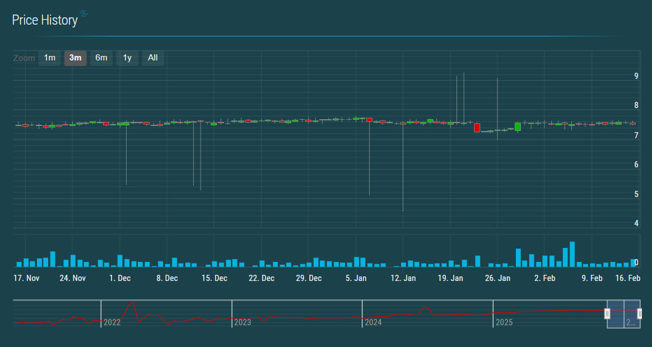Jump to 2022 in the navigator timeline
Image resolution: width=652 pixels, height=347 pixels.
(x=113, y=322)
